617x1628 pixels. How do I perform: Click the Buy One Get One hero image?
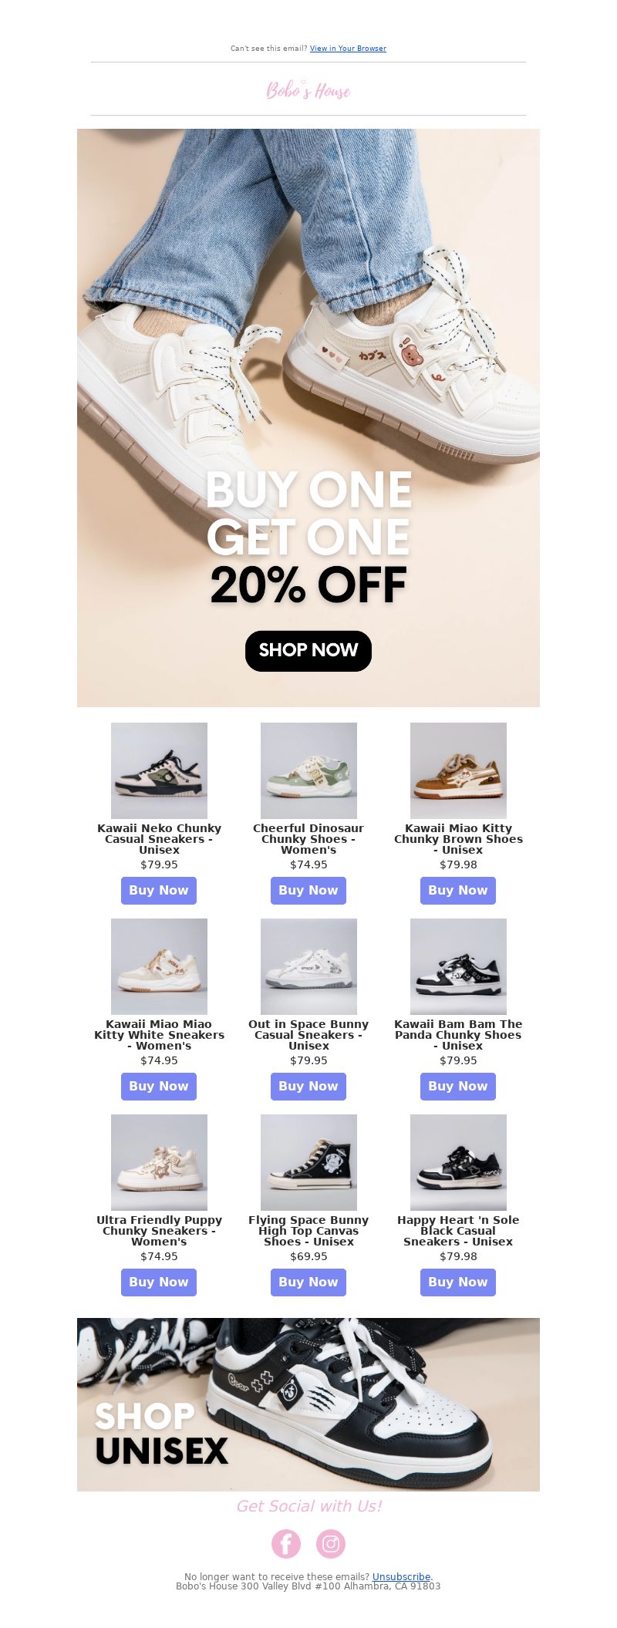pos(308,418)
